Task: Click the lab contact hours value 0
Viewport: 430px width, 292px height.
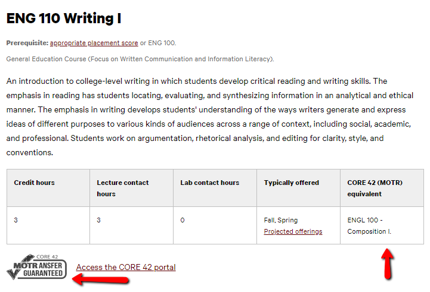Action: click(182, 220)
